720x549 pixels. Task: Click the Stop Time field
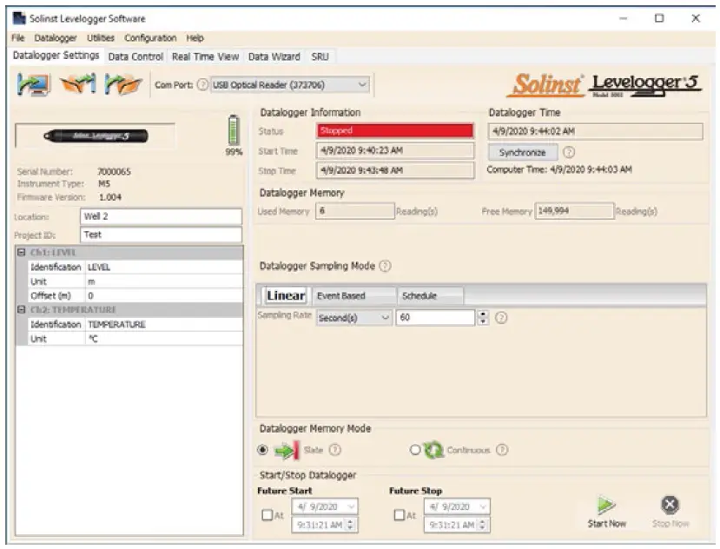point(395,170)
